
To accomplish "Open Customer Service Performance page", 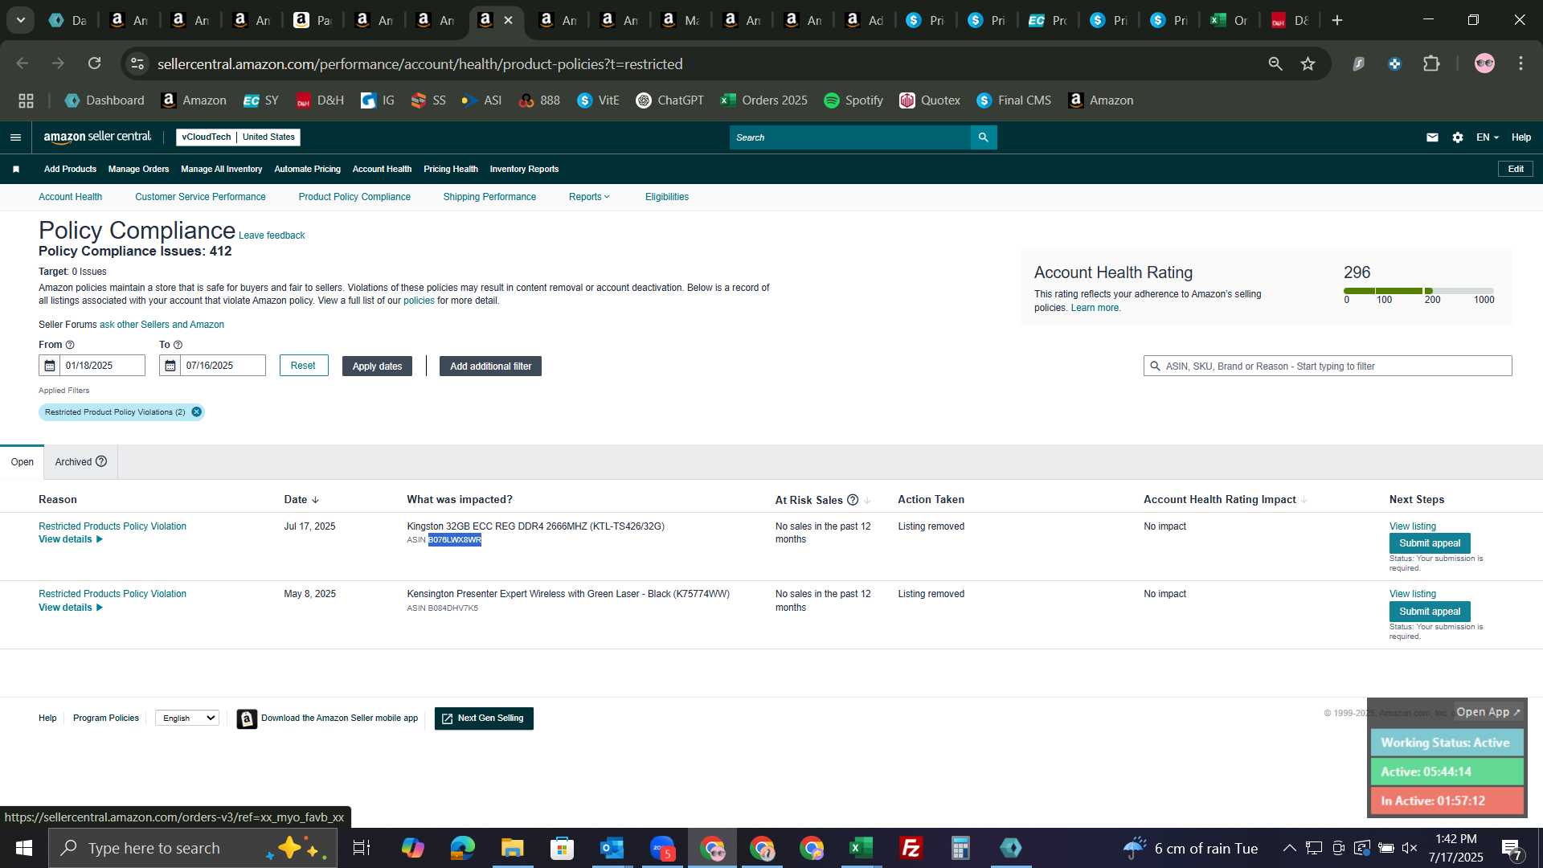I will coord(200,197).
